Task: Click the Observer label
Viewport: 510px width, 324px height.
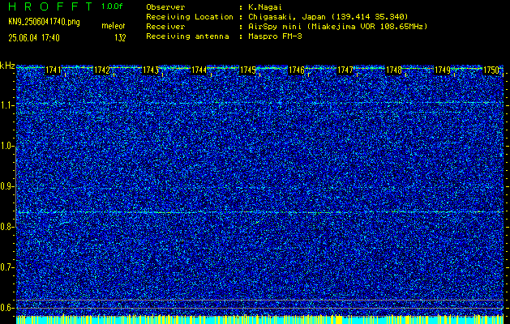Action: coord(165,7)
